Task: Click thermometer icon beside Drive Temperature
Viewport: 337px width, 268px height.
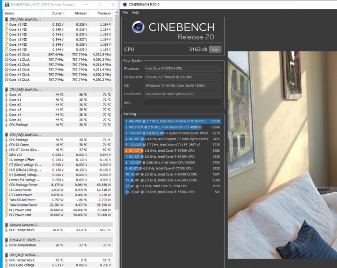Action: [7, 245]
